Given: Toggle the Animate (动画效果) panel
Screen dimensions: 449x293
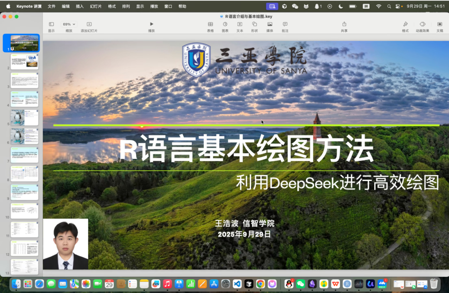Looking at the screenshot, I should pos(422,24).
